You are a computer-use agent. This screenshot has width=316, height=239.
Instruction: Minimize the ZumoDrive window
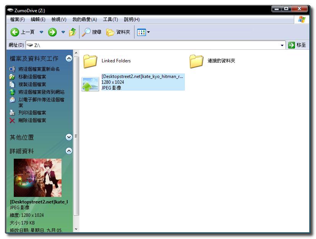click(277, 9)
